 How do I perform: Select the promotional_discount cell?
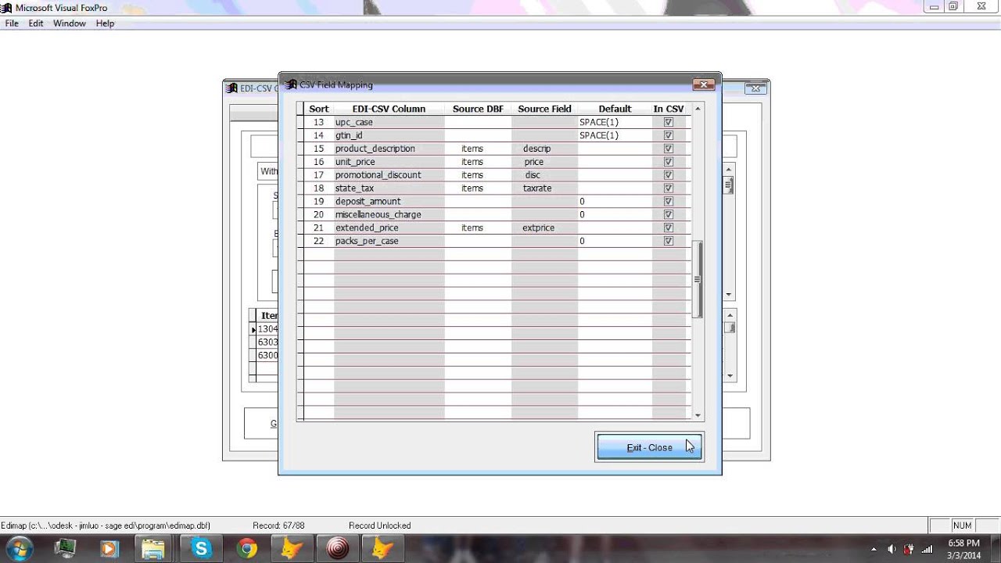[x=389, y=175]
